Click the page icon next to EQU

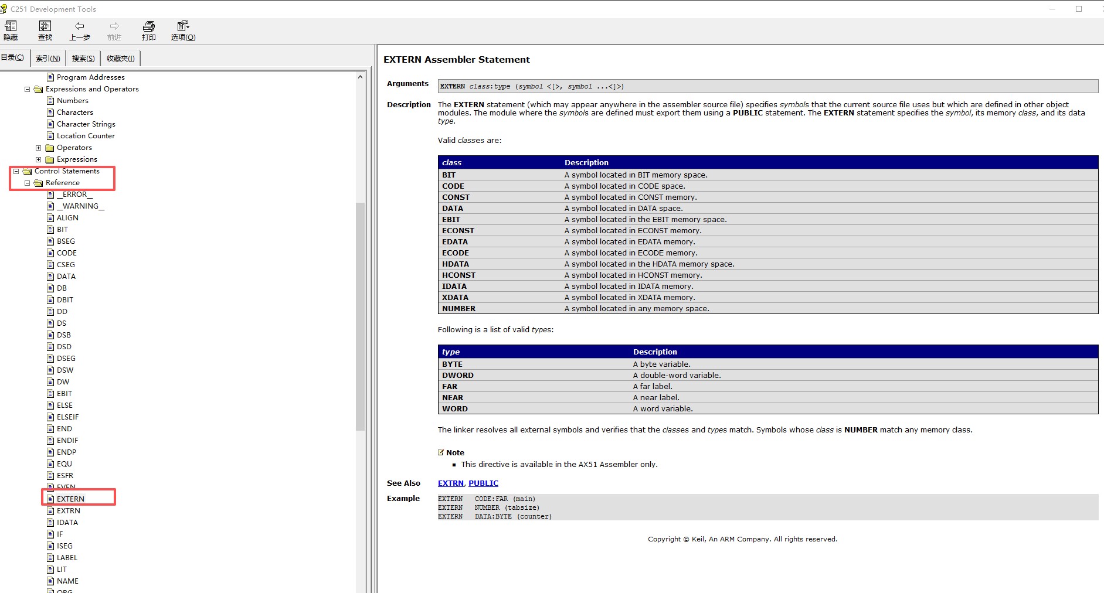click(x=50, y=464)
